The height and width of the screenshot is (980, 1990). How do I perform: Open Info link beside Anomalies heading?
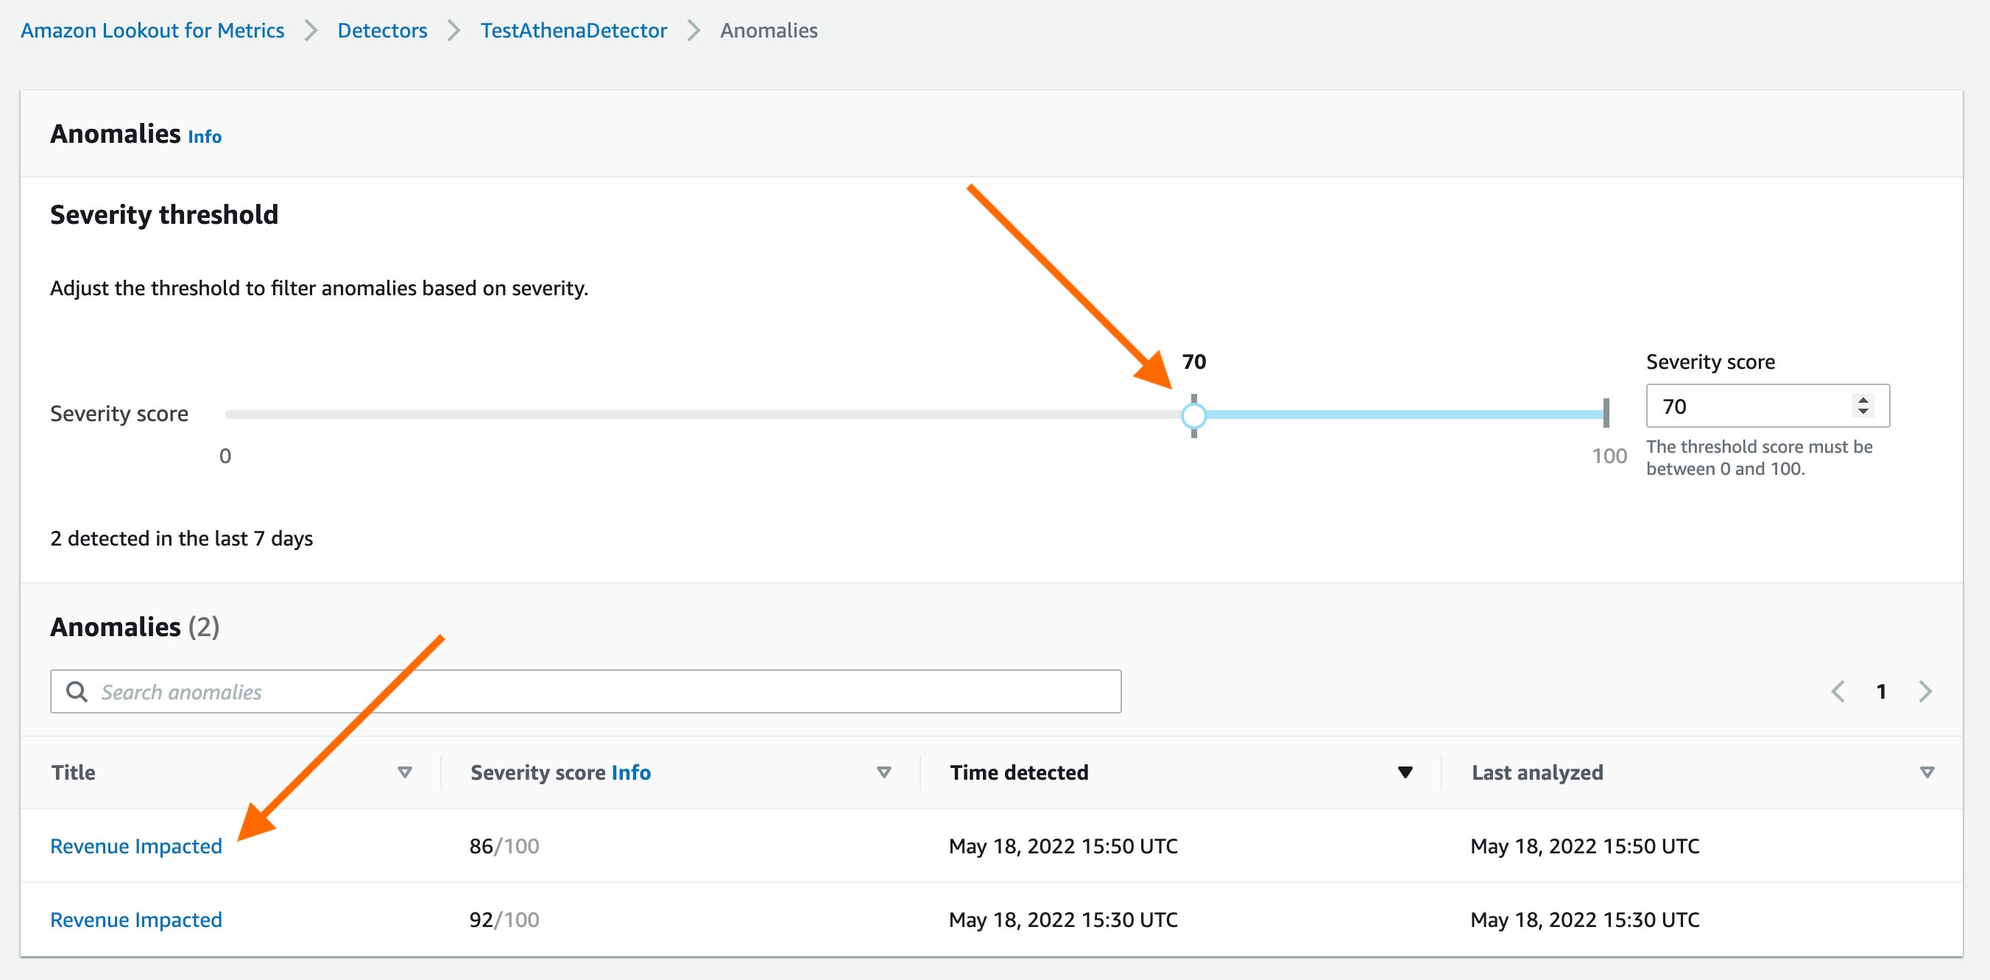(x=205, y=137)
